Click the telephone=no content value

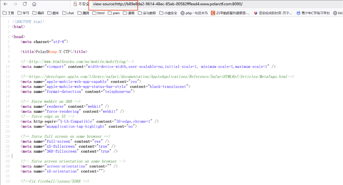point(118,91)
